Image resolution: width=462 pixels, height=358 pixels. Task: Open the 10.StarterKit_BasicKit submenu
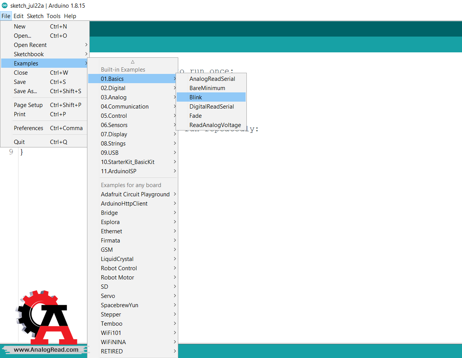pos(133,162)
